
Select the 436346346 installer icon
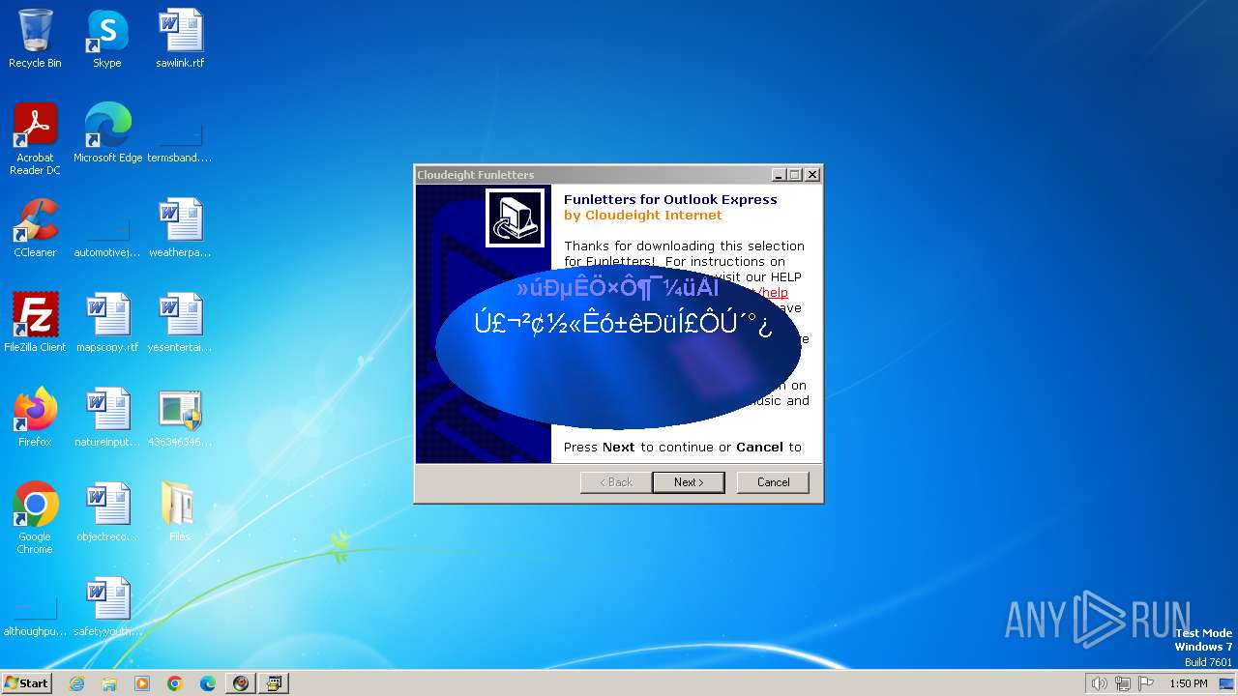tap(180, 418)
